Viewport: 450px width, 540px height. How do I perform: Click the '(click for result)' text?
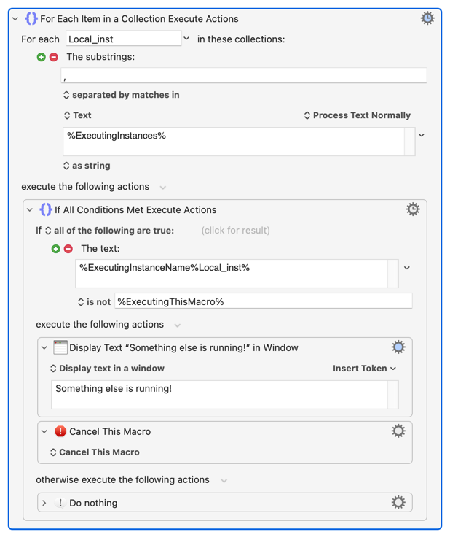coord(235,231)
